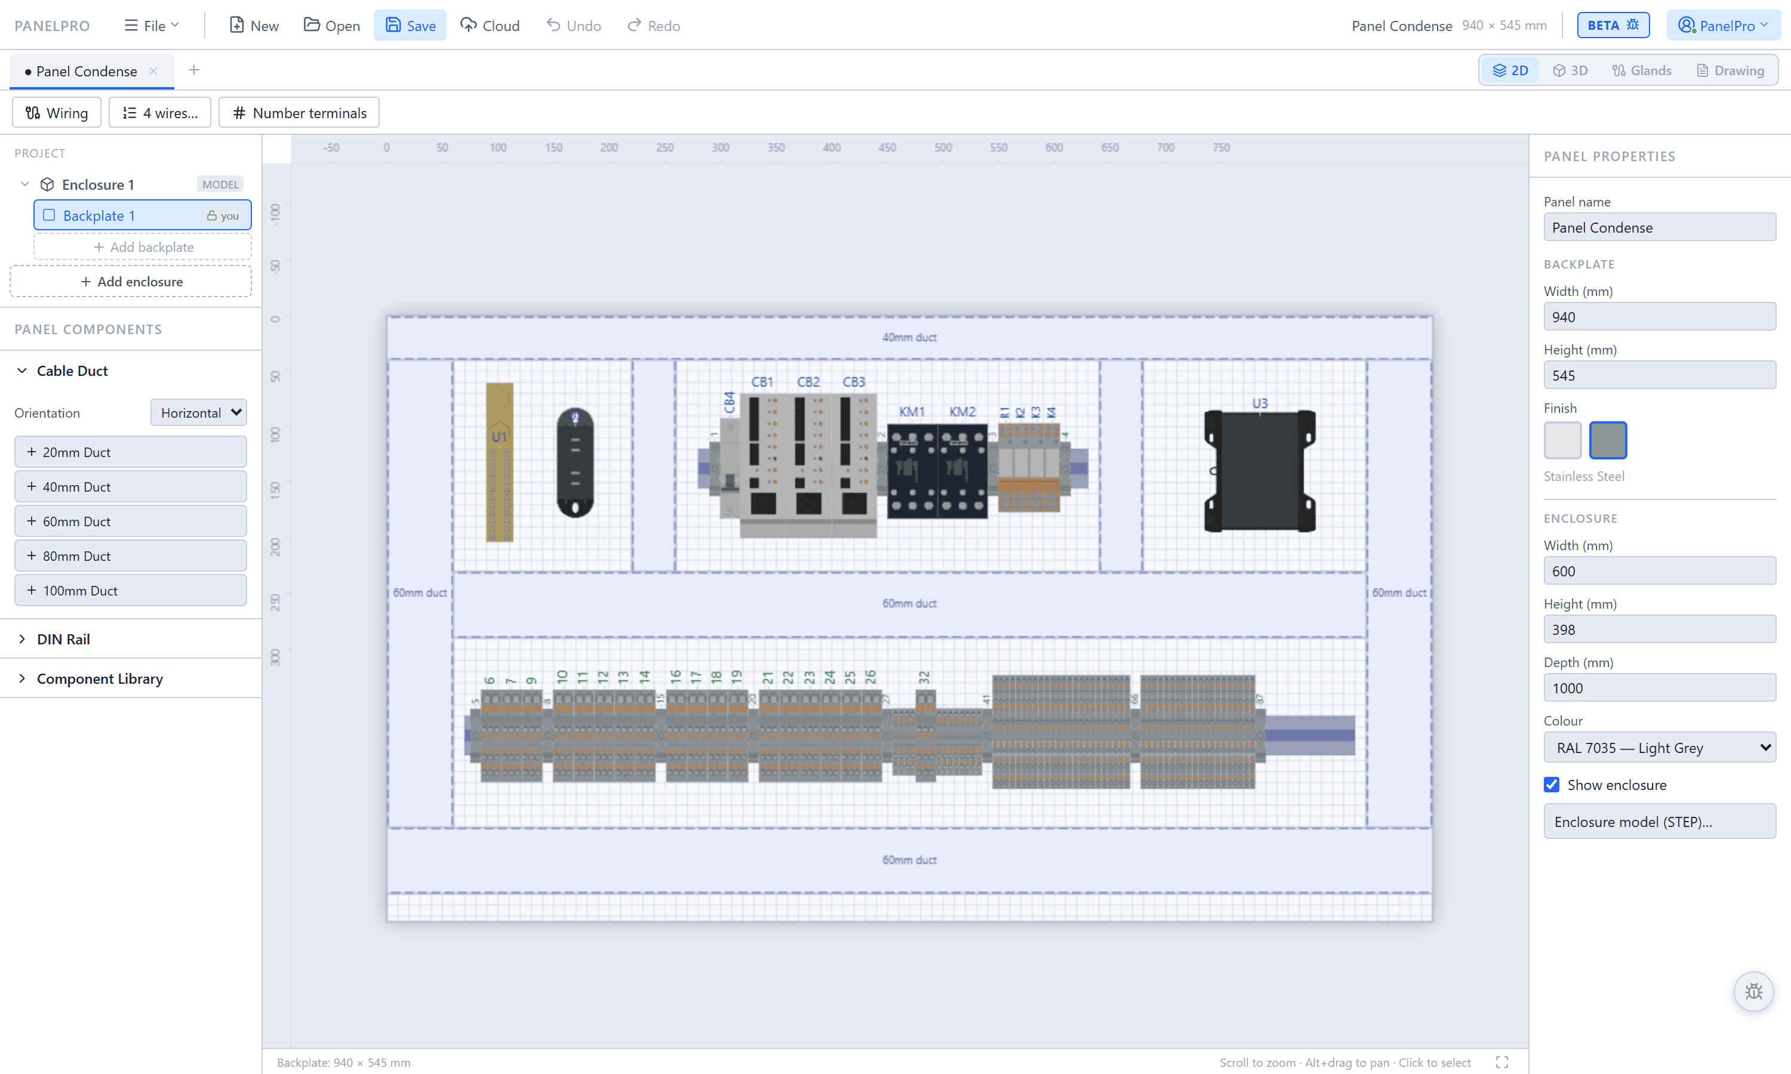Viewport: 1791px width, 1074px height.
Task: Collapse the Enclosure 1 tree node
Action: 25,184
